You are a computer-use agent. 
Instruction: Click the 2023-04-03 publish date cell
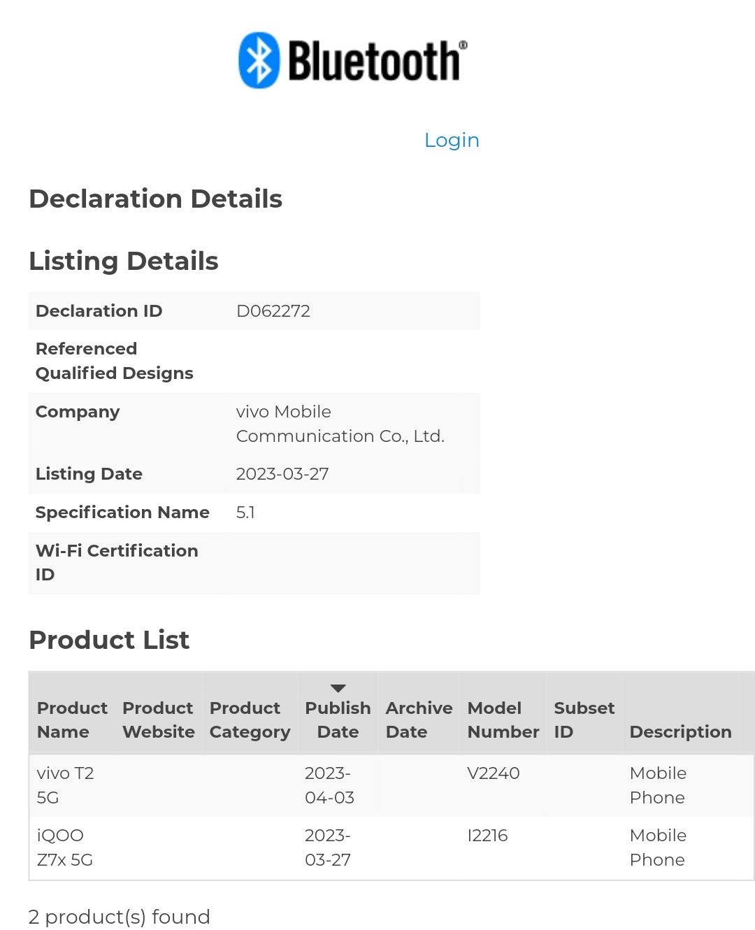pos(329,785)
